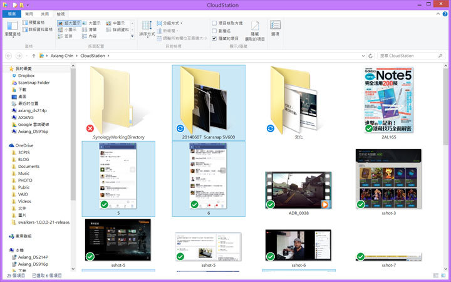Viewport: 451px width, 282px height.
Task: Expand the OneDrive tree in sidebar
Action: coord(5,145)
